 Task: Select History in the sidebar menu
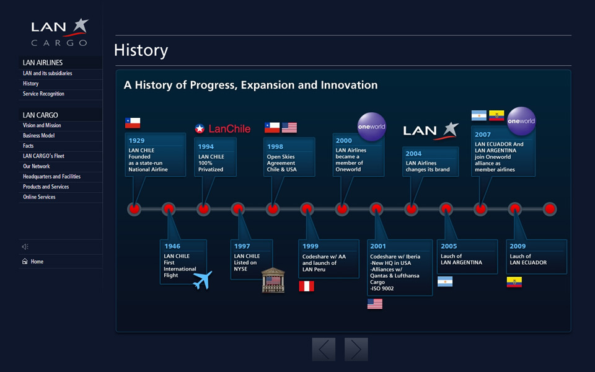click(x=60, y=84)
